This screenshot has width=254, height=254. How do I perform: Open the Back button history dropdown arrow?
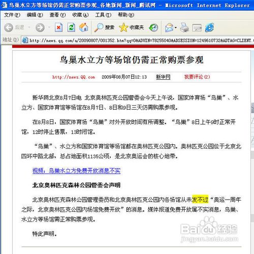(29, 27)
